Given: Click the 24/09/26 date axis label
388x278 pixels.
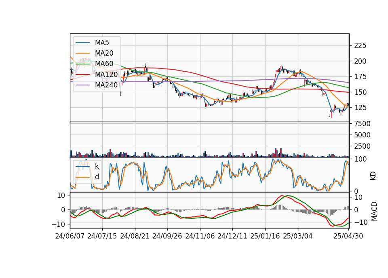Looking at the screenshot, I should pyautogui.click(x=167, y=236).
